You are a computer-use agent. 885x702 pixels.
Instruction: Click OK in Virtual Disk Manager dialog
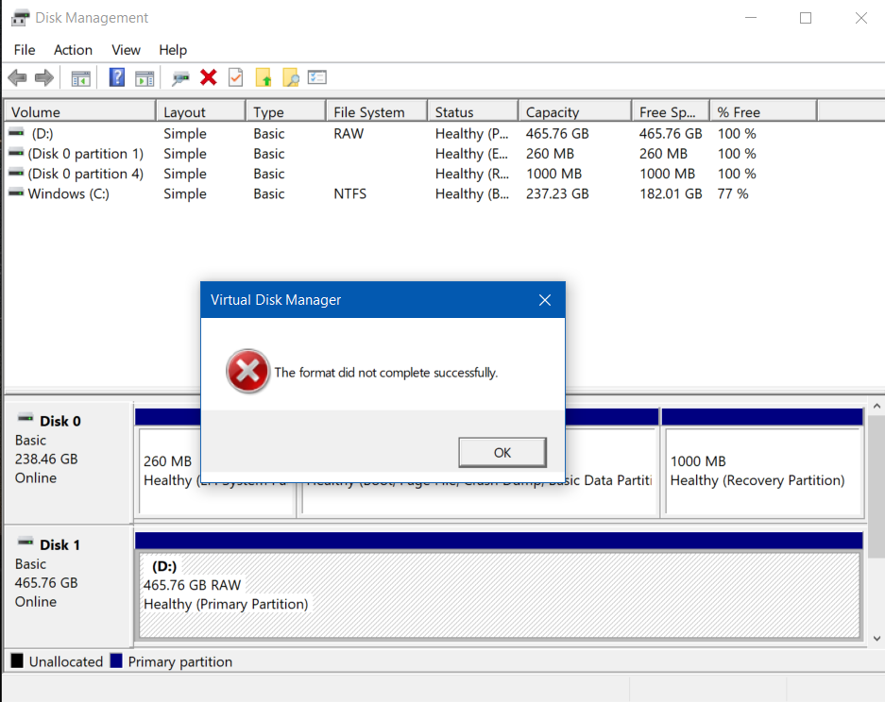(x=502, y=452)
